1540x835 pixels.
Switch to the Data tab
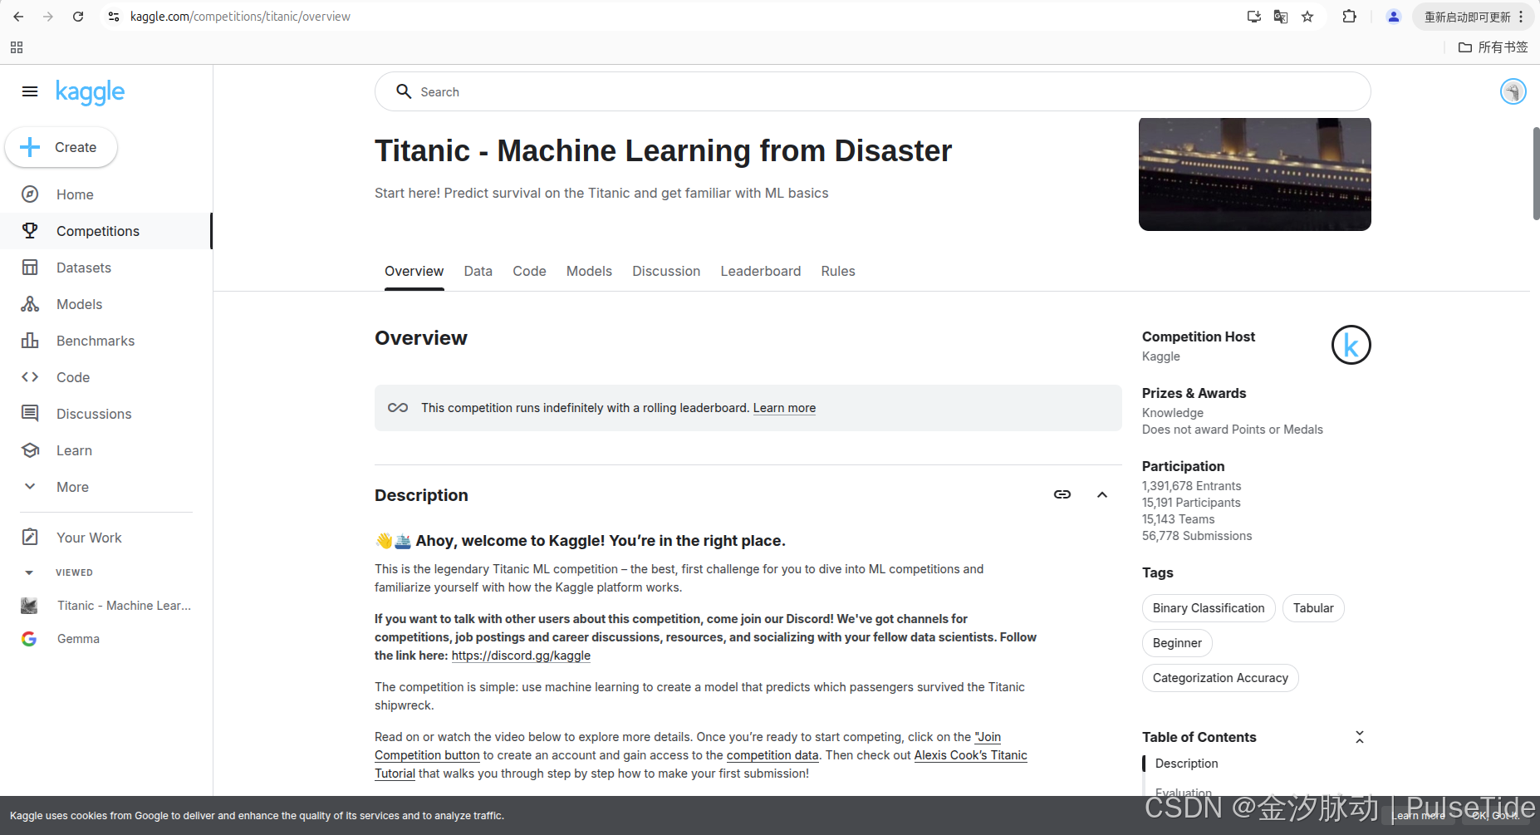(x=478, y=271)
